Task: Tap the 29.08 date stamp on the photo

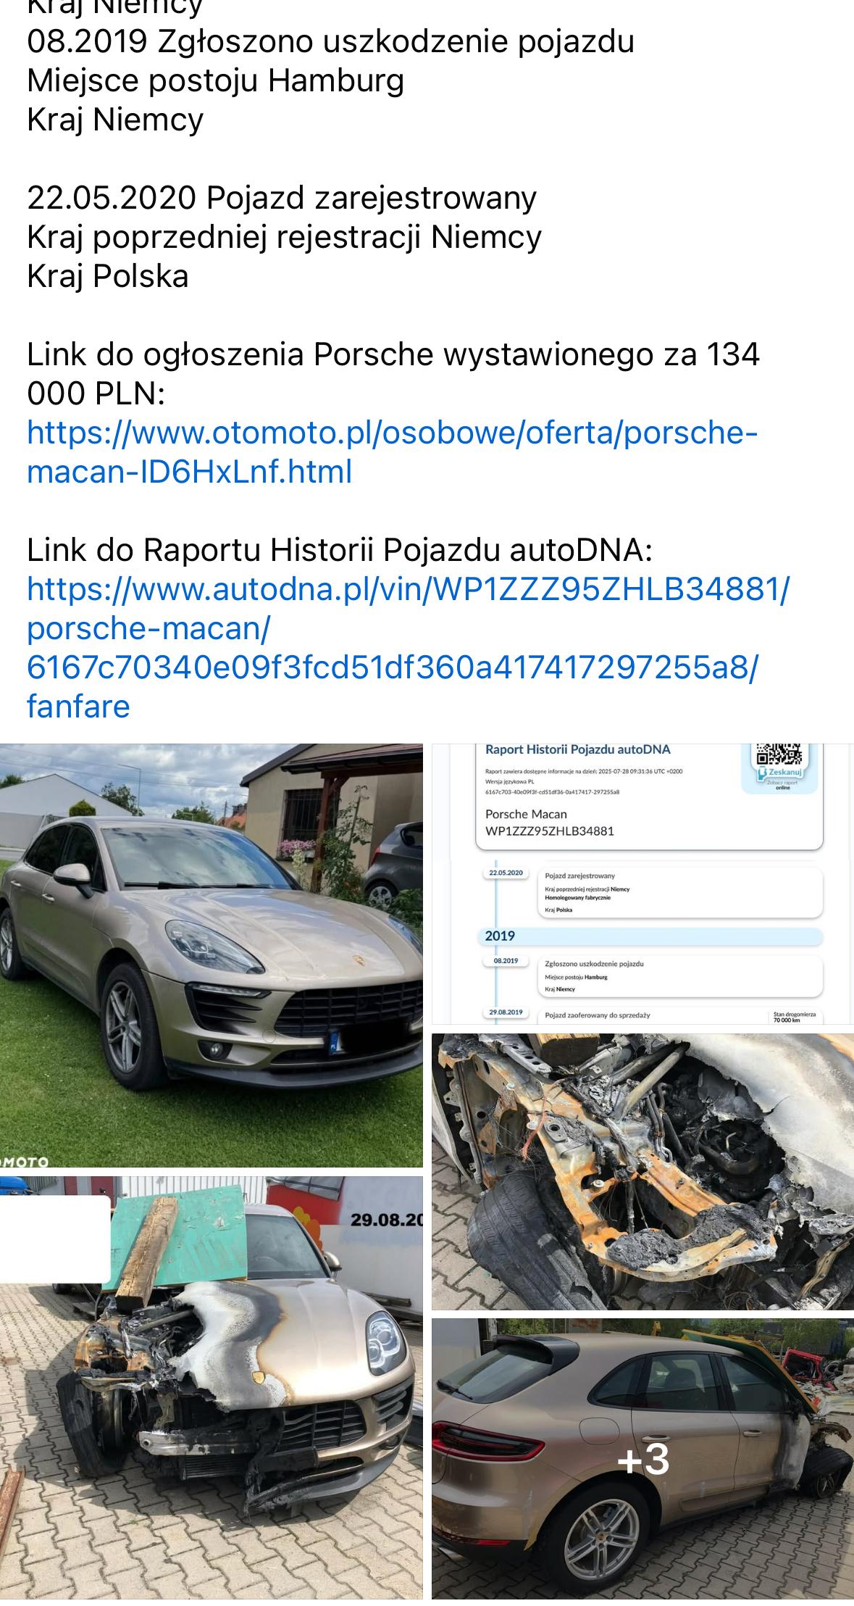Action: point(387,1220)
